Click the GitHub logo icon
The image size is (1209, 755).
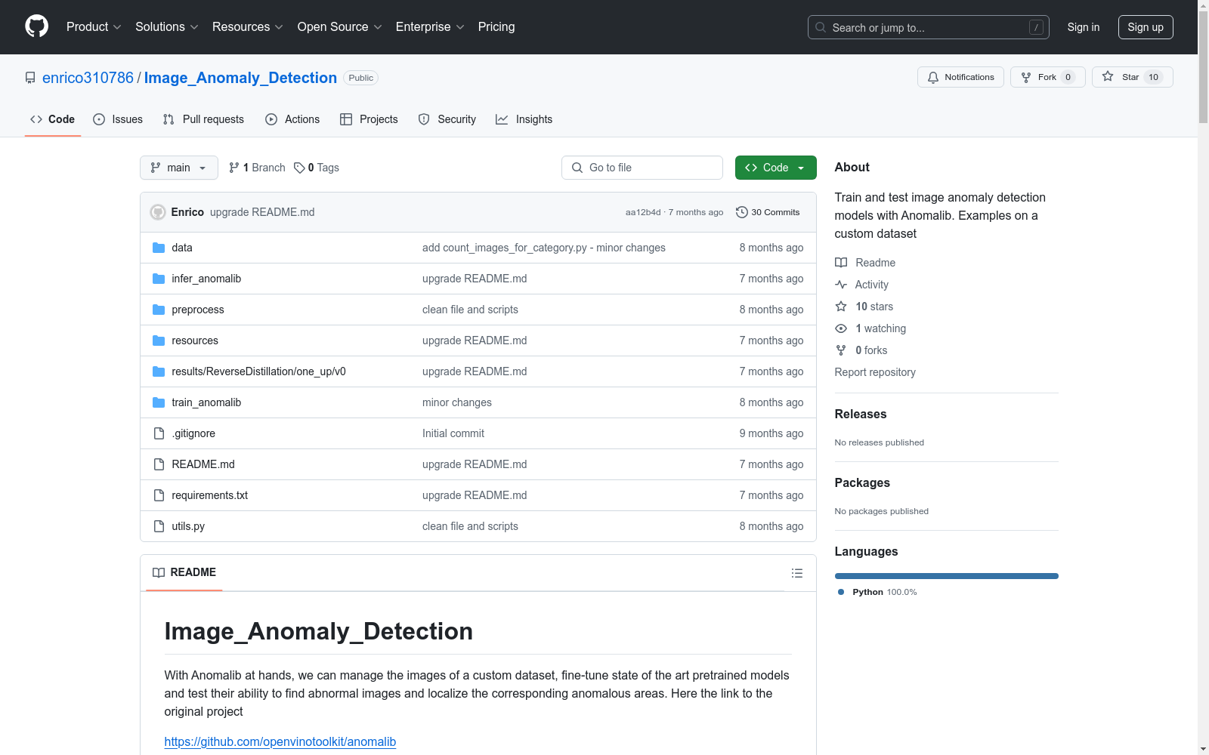(x=36, y=26)
